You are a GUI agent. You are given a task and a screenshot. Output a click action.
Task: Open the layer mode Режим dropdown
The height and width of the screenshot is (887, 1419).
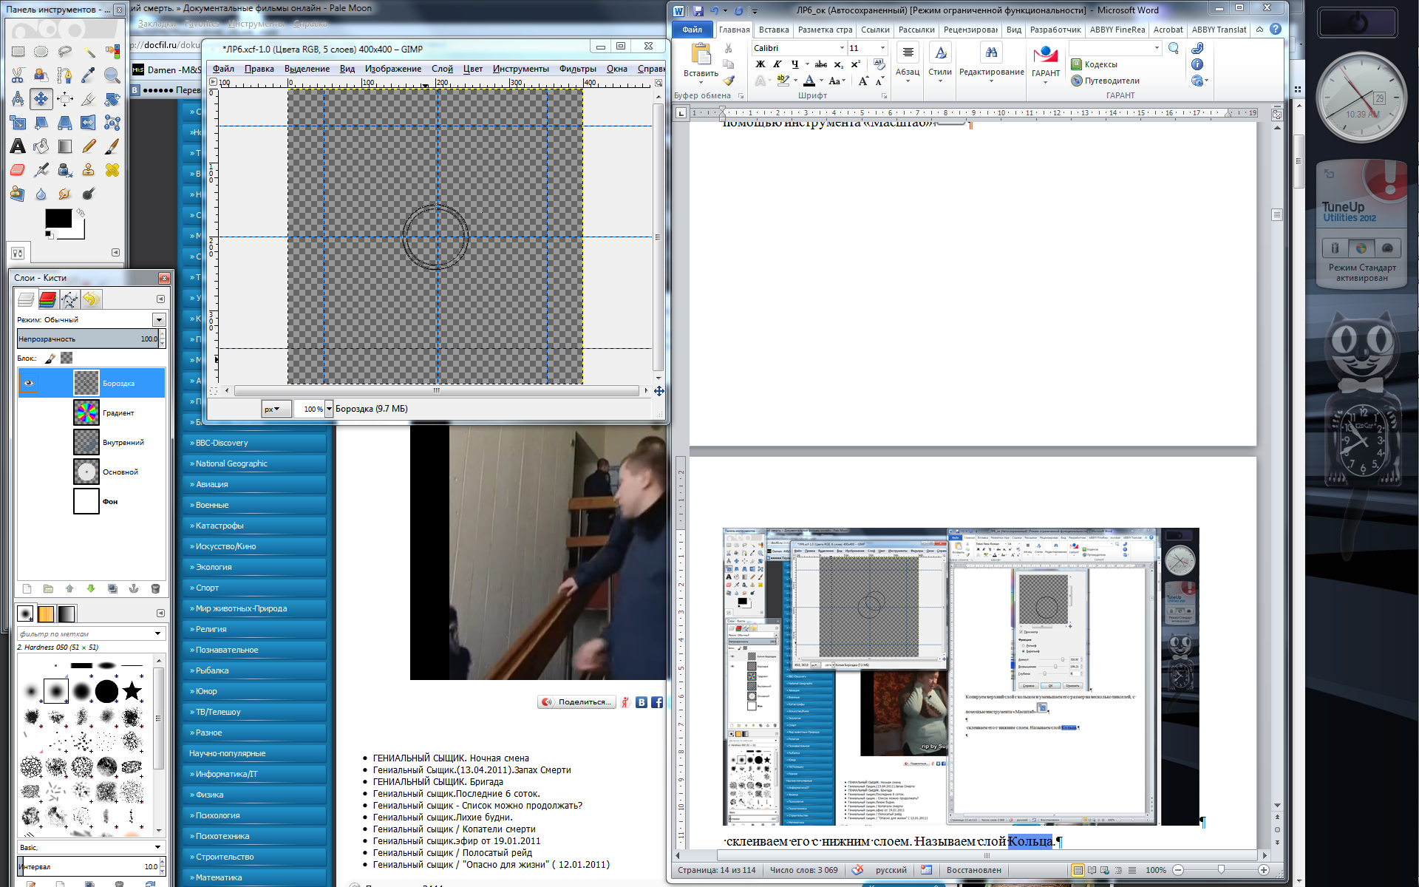pos(159,319)
